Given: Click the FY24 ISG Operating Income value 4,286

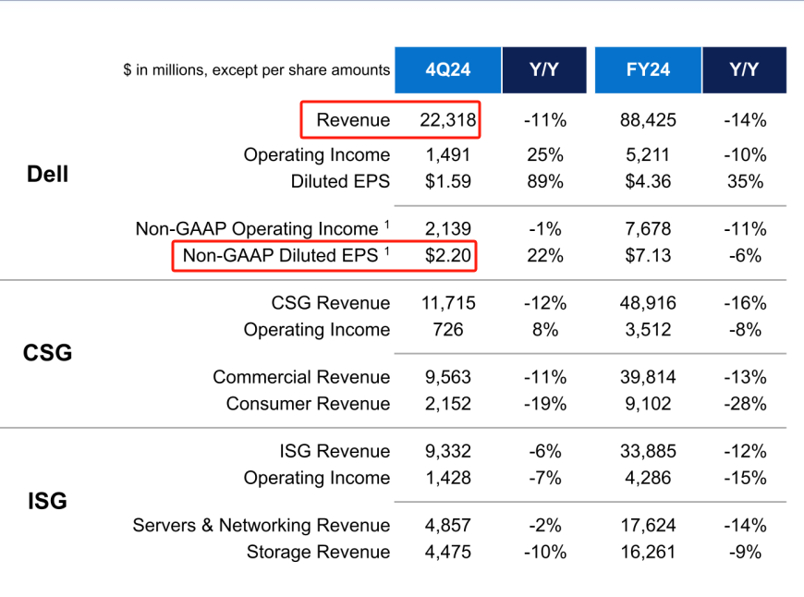Looking at the screenshot, I should 648,478.
